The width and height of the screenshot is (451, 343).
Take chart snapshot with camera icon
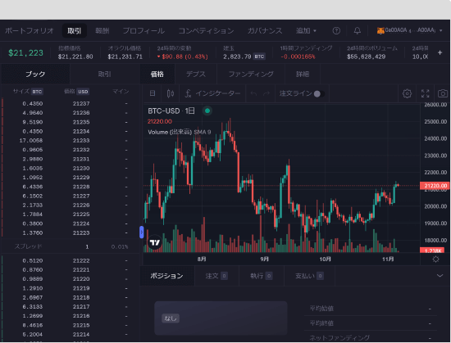click(x=443, y=93)
